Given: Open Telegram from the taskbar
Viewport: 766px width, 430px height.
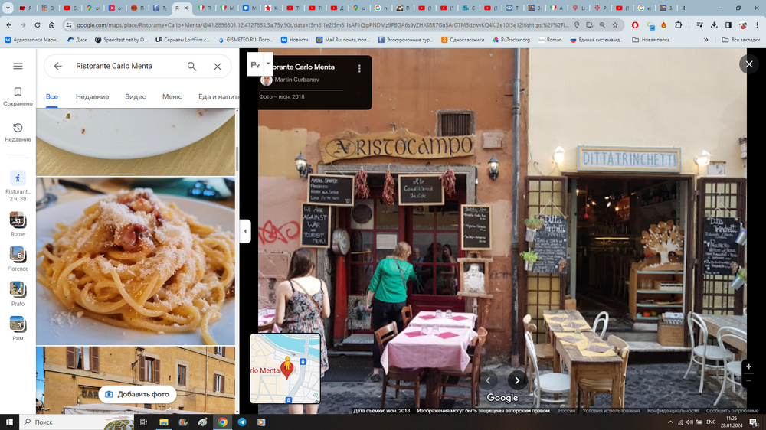Looking at the screenshot, I should 242,422.
